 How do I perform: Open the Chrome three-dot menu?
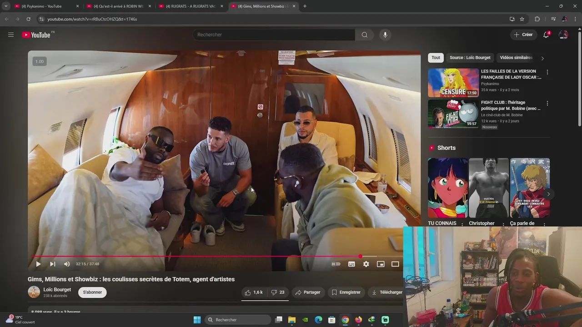[576, 19]
